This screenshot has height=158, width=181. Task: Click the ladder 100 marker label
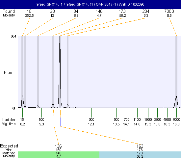[x=41, y=119]
